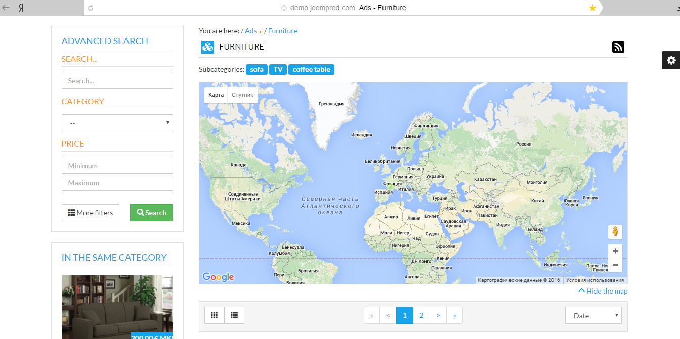
Task: Click the IN THE SAME CATEGORY heading
Action: click(114, 258)
